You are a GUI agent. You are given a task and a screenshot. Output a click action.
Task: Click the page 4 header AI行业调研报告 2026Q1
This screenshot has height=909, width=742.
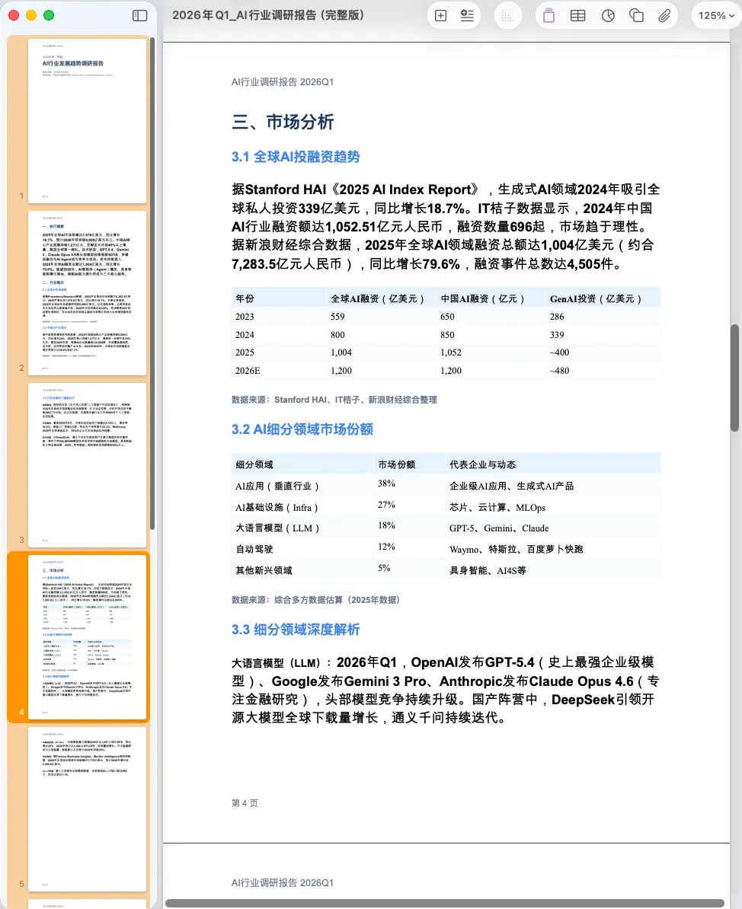tap(283, 81)
